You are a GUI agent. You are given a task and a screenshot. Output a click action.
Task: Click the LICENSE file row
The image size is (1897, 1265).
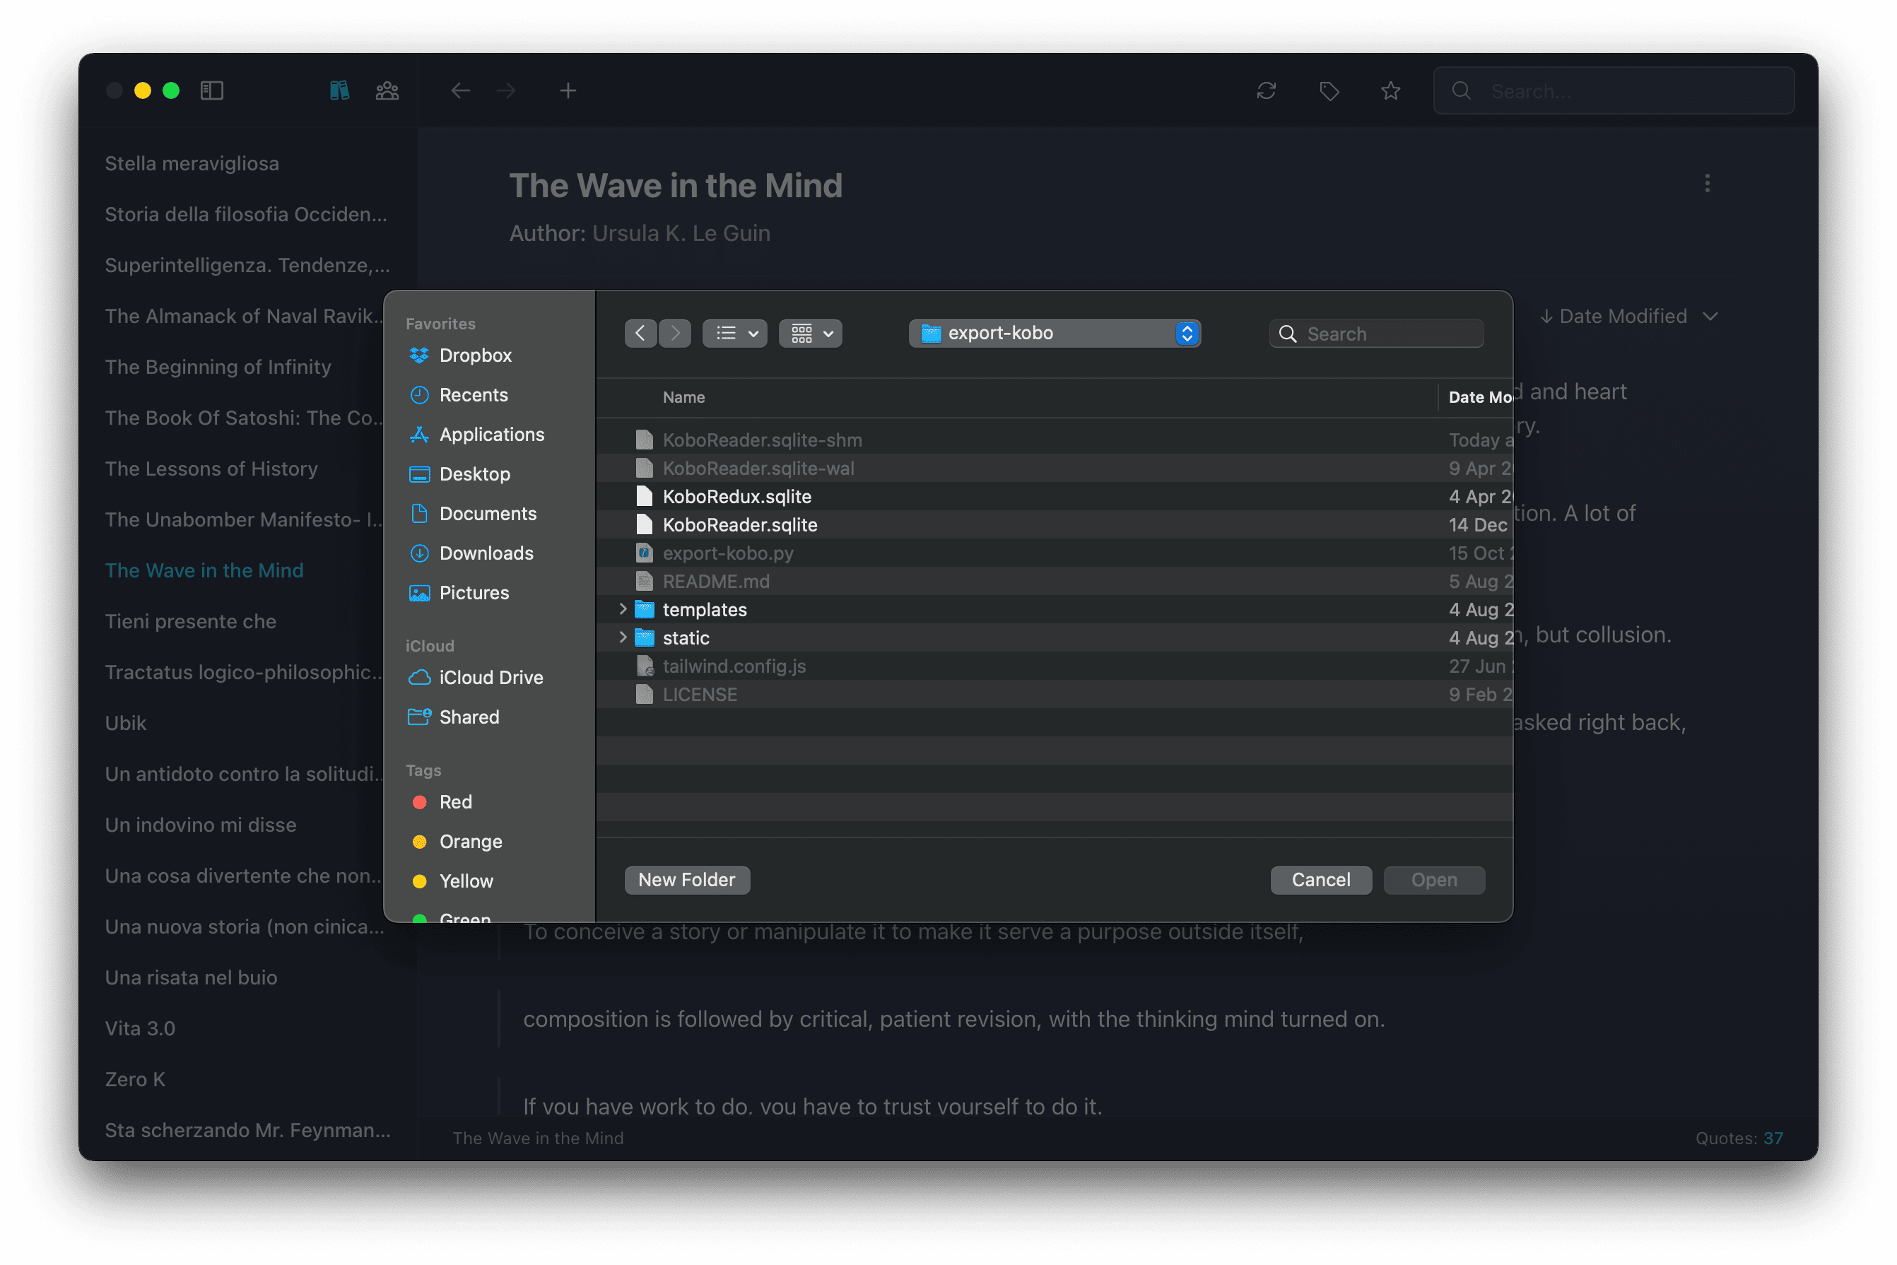pos(1055,694)
